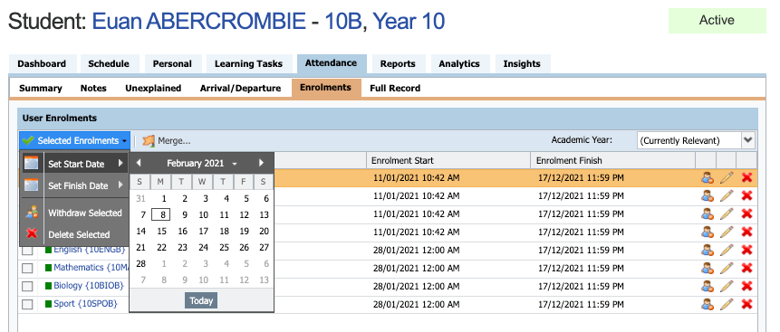This screenshot has width=780, height=332.
Task: Click the Euan ABERCROMBIE student name link
Action: coord(199,22)
